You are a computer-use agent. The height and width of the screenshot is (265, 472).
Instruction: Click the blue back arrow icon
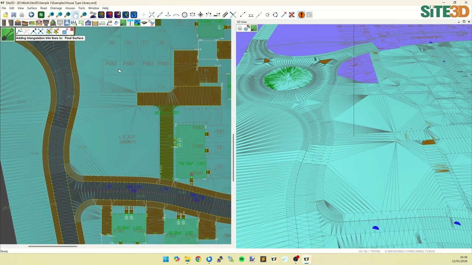click(31, 15)
